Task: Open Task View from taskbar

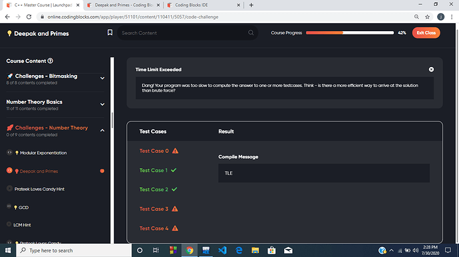Action: pyautogui.click(x=156, y=250)
